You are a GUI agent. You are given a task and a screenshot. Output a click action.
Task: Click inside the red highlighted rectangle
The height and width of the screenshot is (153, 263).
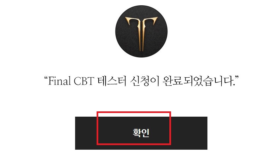[x=134, y=128]
